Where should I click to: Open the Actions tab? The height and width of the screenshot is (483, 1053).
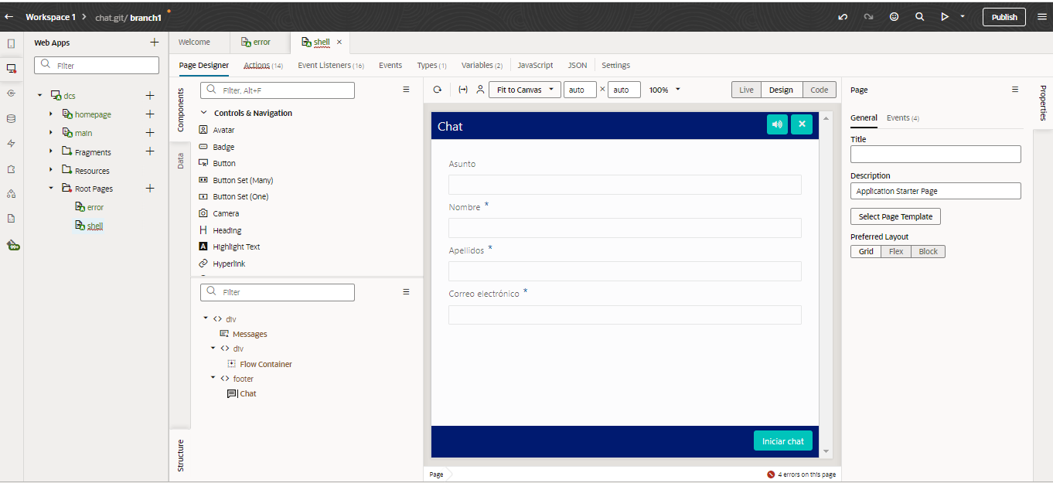(x=263, y=66)
